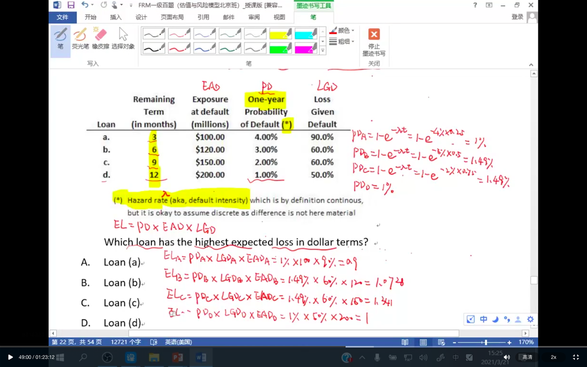Screen dimensions: 587x367
Task: Change video quality via 高清
Action: click(527, 357)
